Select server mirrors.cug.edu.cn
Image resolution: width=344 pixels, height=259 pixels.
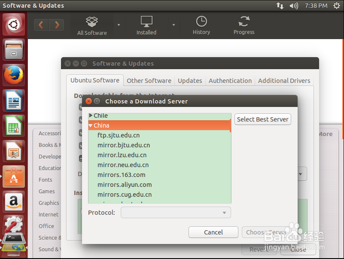159,195
